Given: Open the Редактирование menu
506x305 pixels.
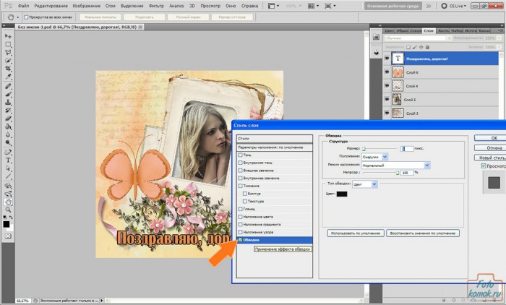Looking at the screenshot, I should click(51, 6).
